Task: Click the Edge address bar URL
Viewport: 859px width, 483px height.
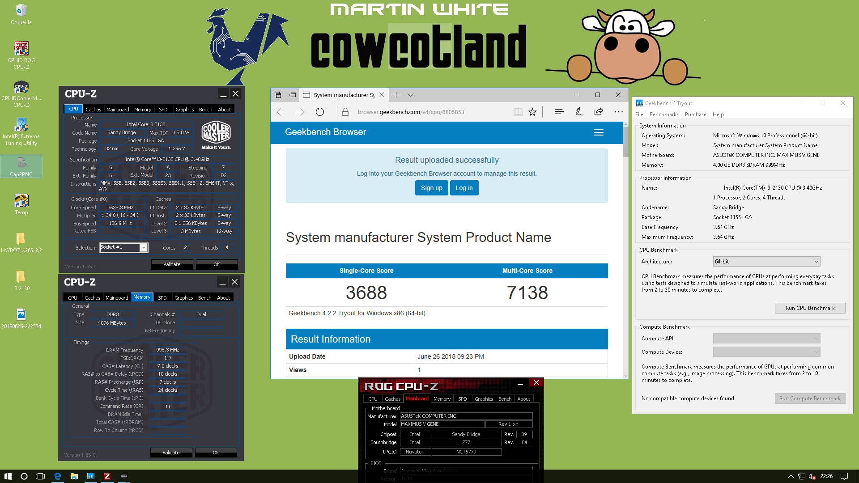Action: [x=411, y=112]
